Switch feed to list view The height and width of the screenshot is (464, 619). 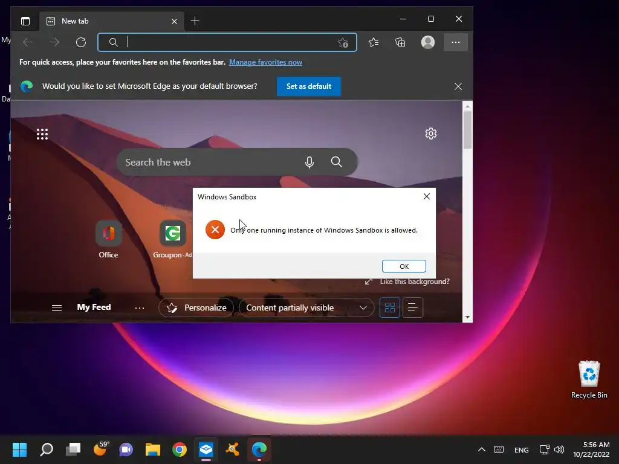(412, 308)
